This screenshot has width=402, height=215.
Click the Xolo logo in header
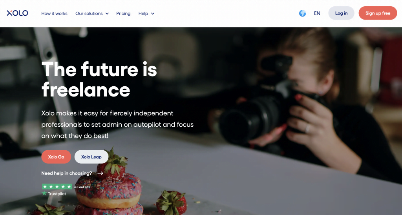coord(17,13)
